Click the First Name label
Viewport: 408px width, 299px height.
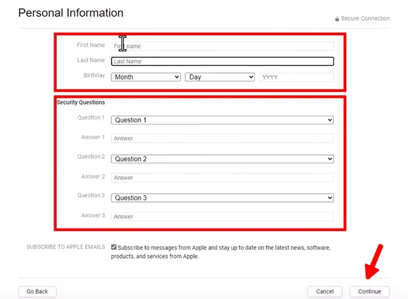click(91, 45)
